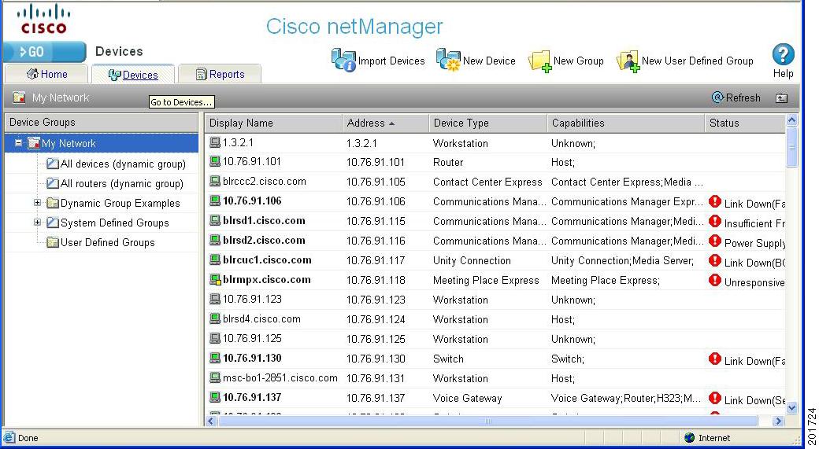Click the browser page icon next to Done

tap(9, 437)
